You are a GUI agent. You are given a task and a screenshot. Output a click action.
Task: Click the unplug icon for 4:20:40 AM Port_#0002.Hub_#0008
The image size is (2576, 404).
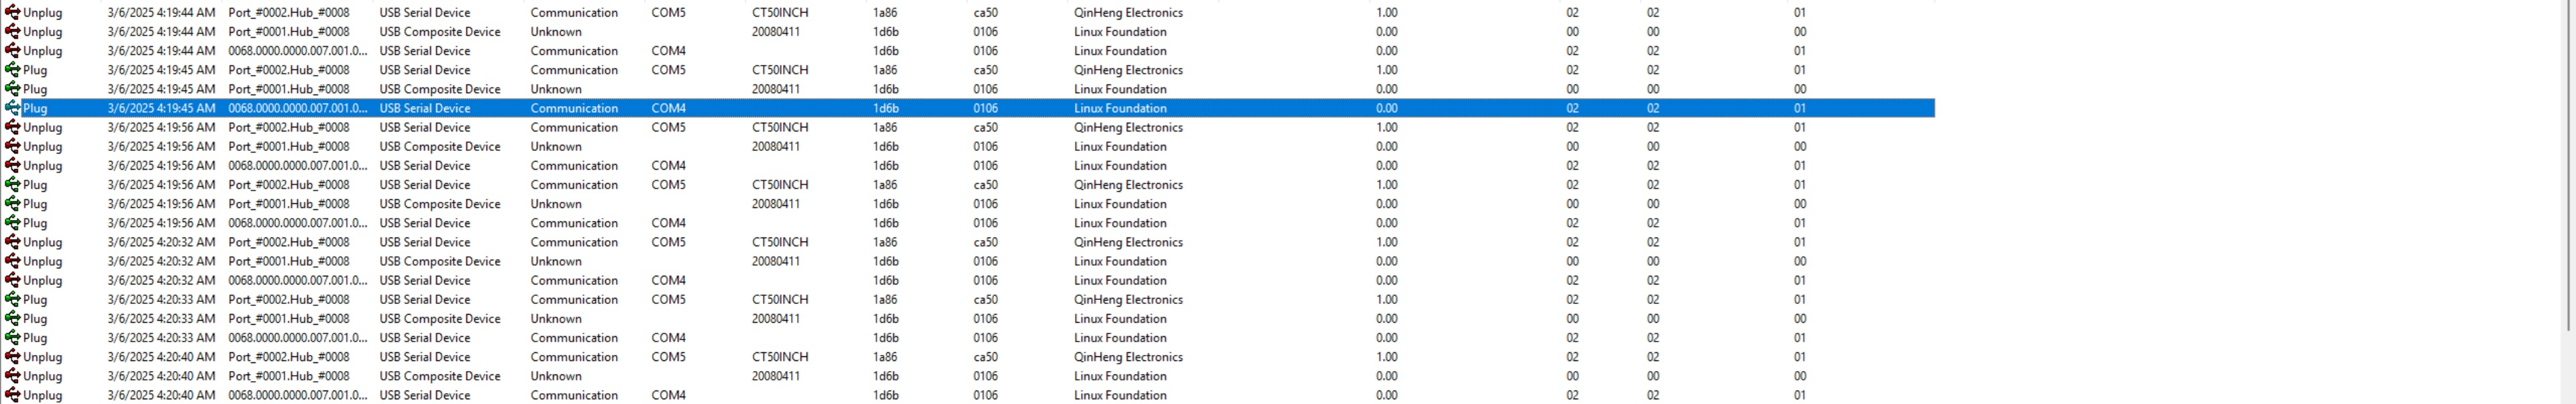click(x=12, y=357)
